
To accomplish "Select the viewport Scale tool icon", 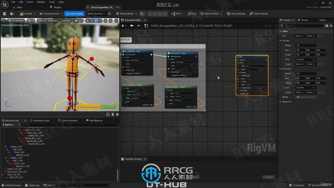I will pos(100,21).
